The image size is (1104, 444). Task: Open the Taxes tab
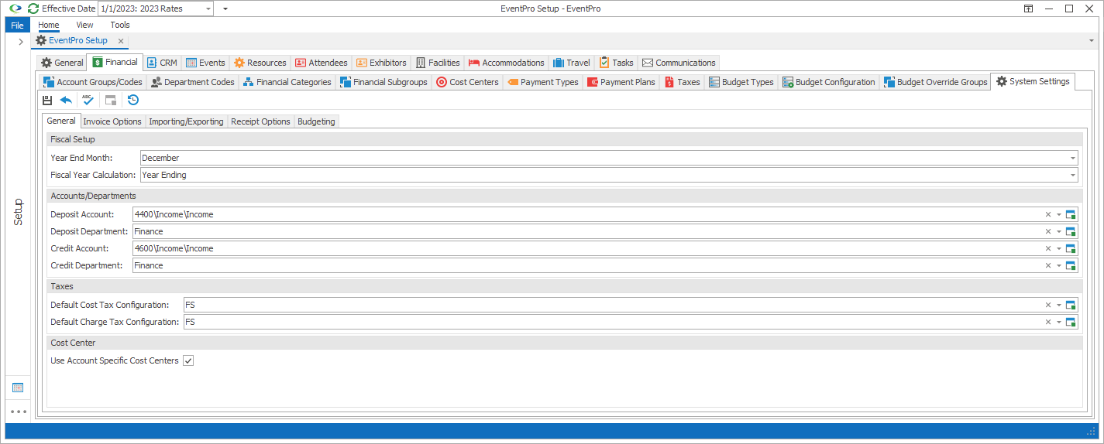coord(682,82)
